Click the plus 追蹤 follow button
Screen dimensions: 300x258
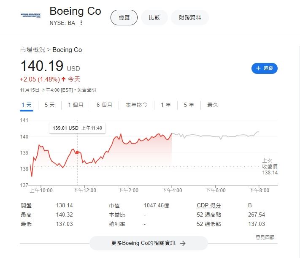(x=264, y=68)
